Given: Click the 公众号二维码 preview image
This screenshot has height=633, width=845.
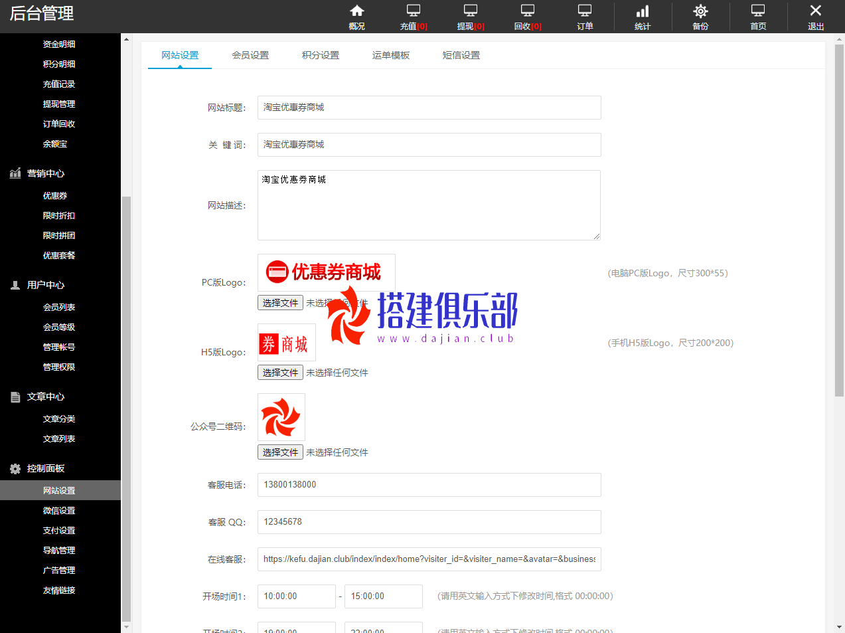Looking at the screenshot, I should pyautogui.click(x=281, y=417).
